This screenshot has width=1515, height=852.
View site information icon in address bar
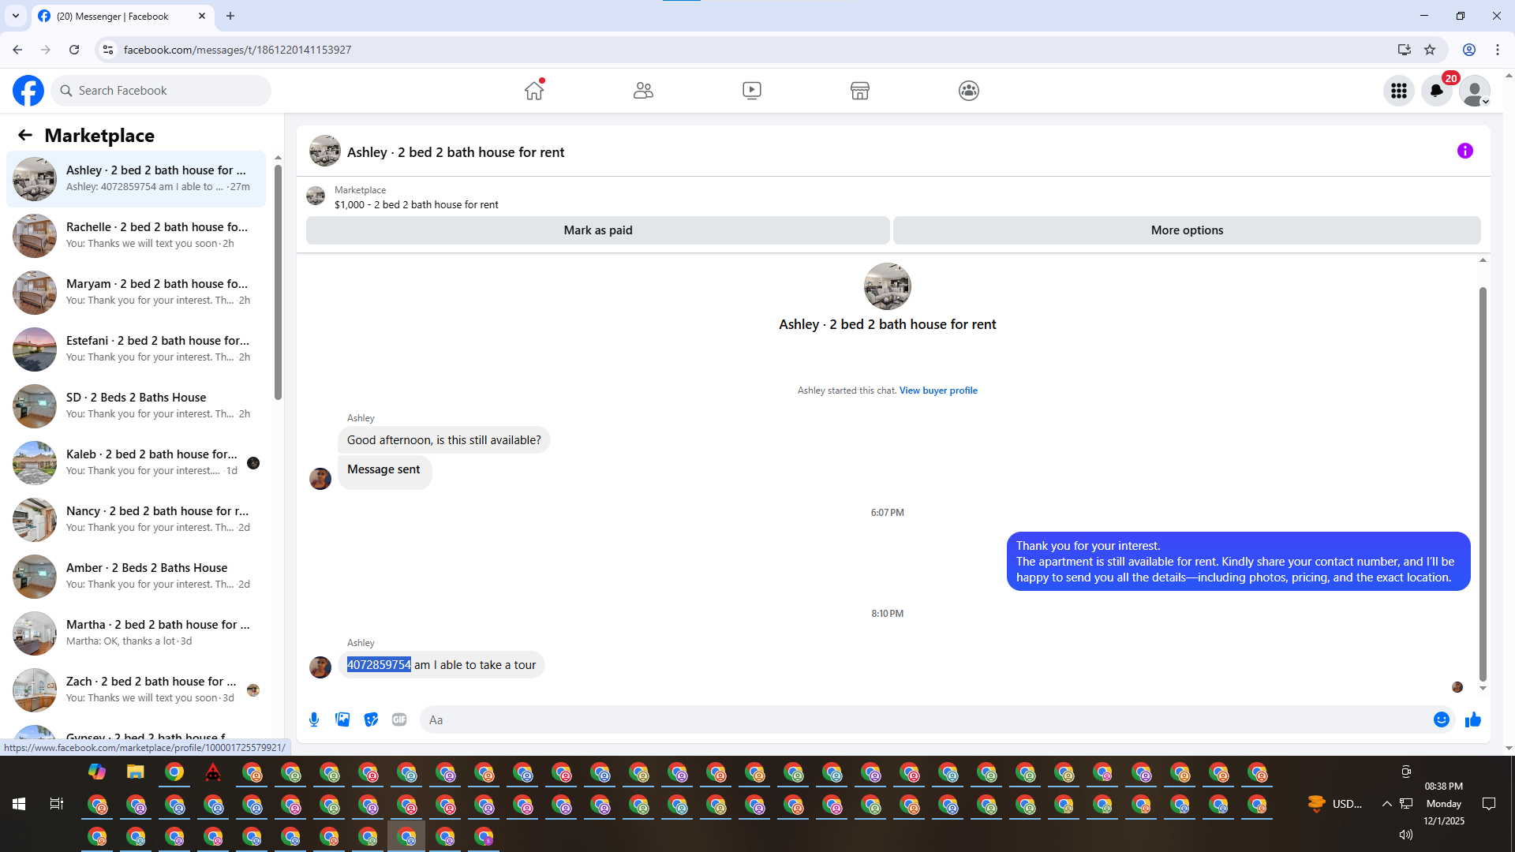[108, 50]
